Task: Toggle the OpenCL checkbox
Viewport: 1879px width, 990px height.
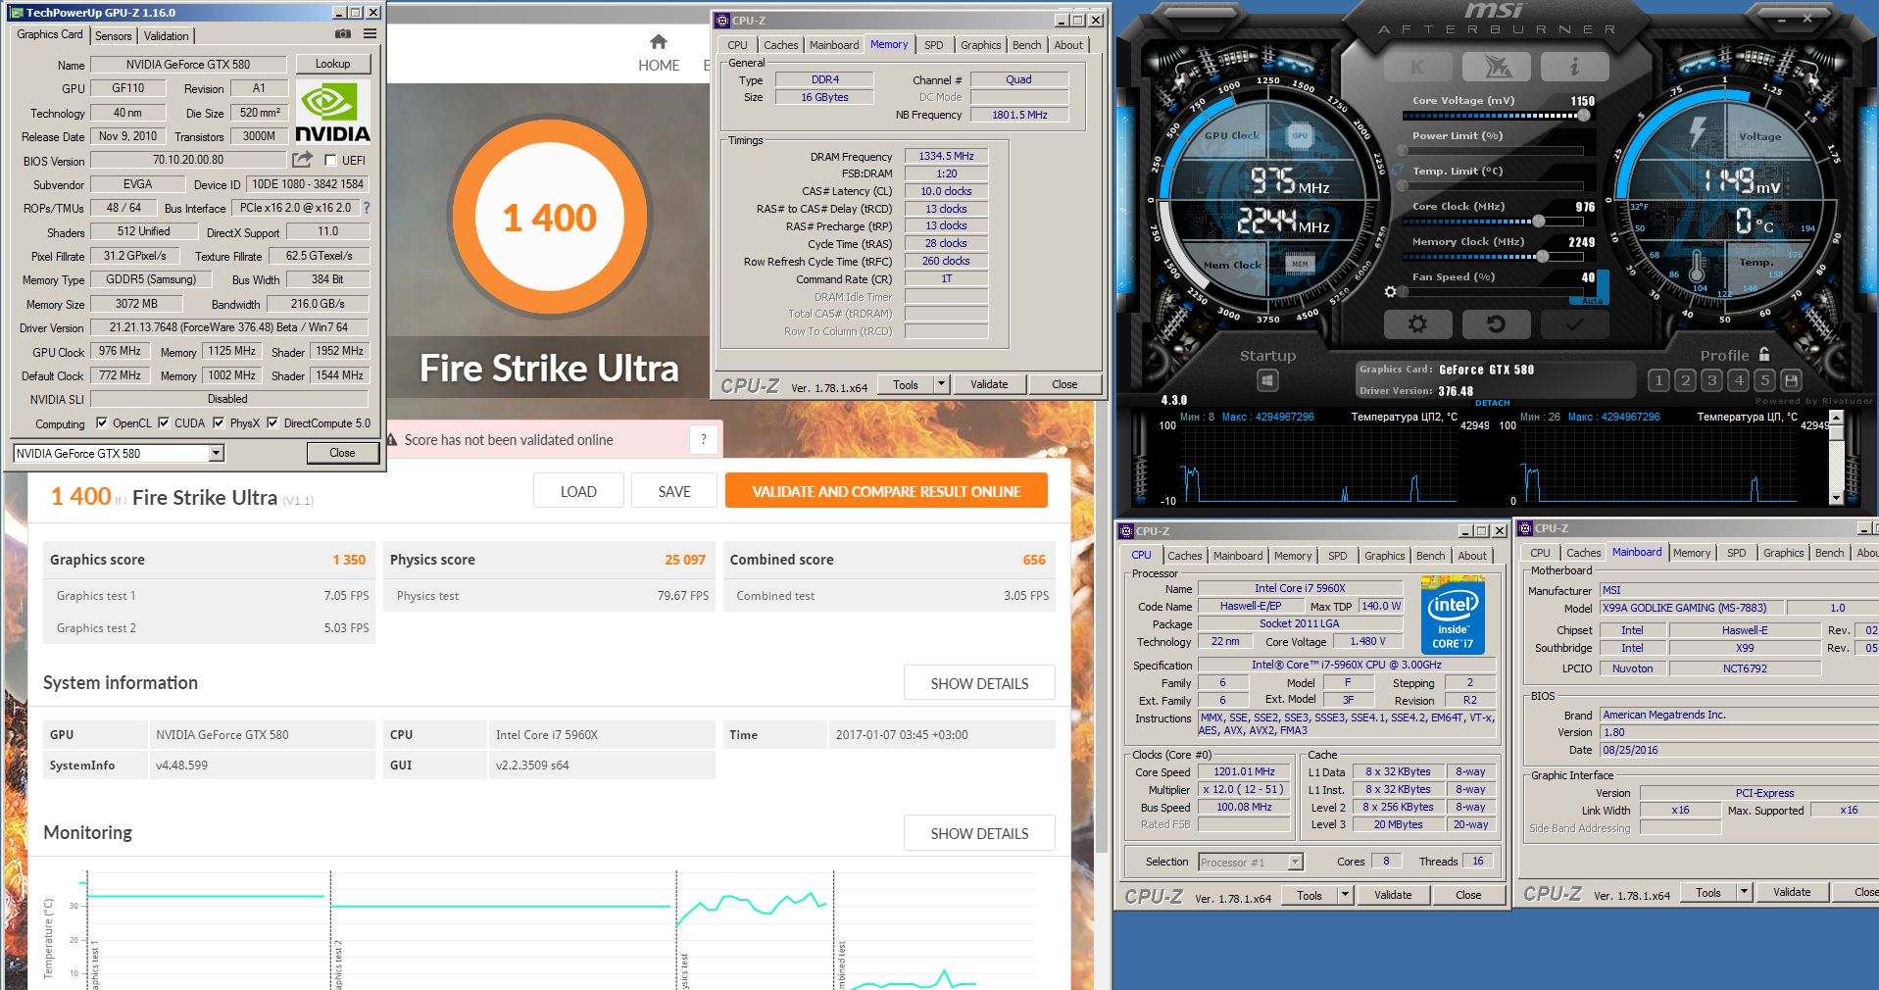Action: point(102,423)
